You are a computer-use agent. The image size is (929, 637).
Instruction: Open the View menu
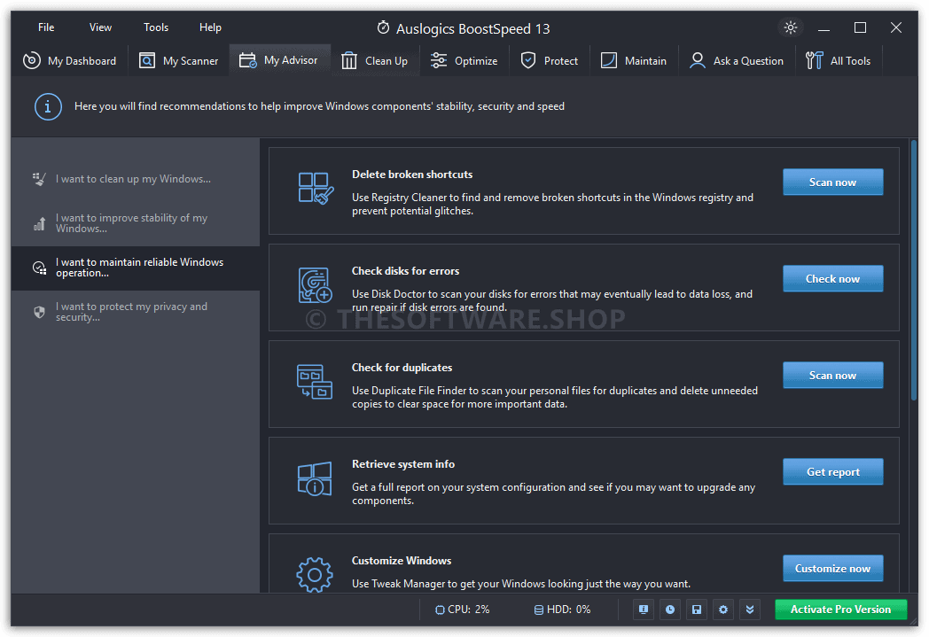point(100,27)
